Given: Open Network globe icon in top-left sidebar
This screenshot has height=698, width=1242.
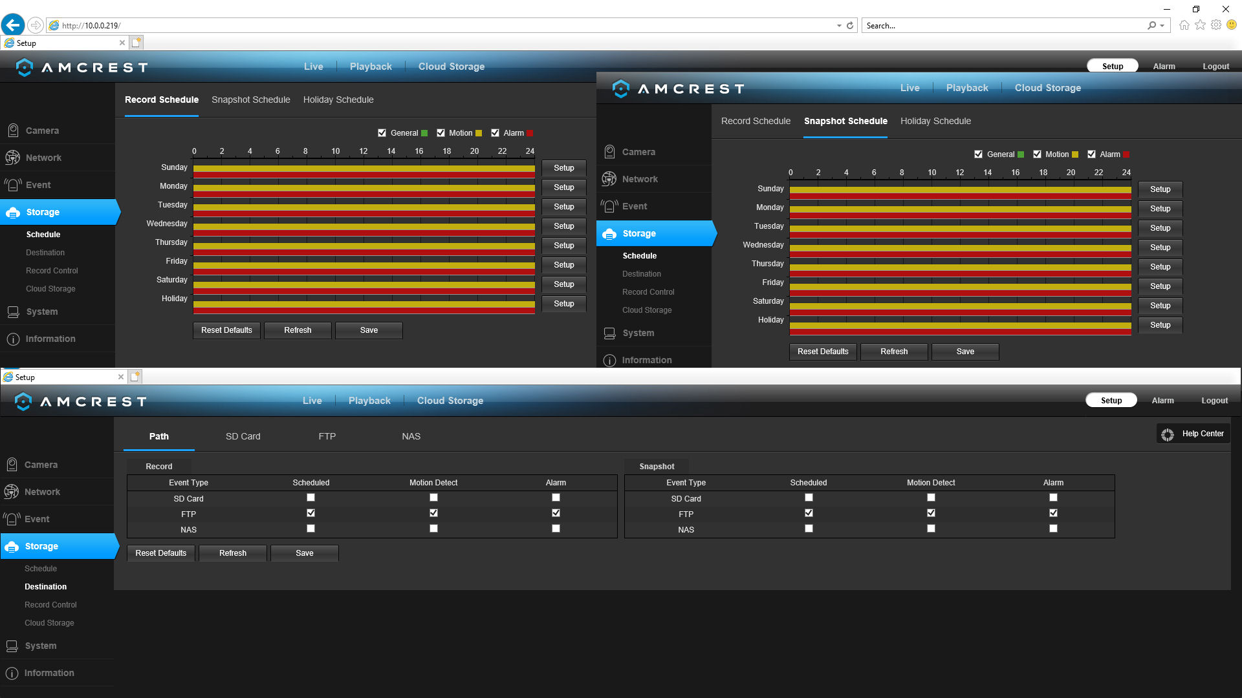Looking at the screenshot, I should [12, 158].
